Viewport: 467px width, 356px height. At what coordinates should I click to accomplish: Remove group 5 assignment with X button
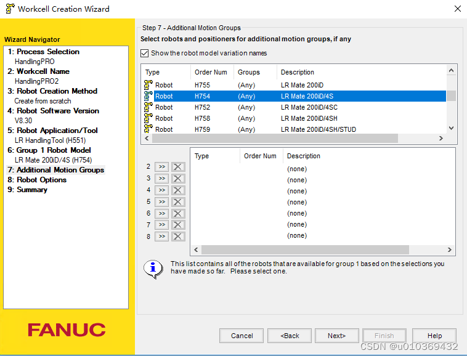(x=178, y=201)
